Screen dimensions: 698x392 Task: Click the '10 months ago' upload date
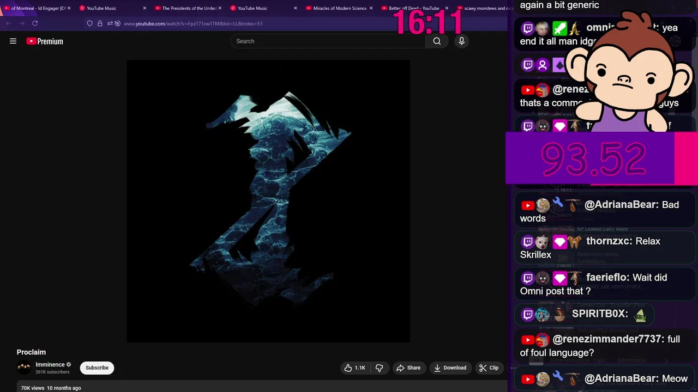click(x=64, y=388)
